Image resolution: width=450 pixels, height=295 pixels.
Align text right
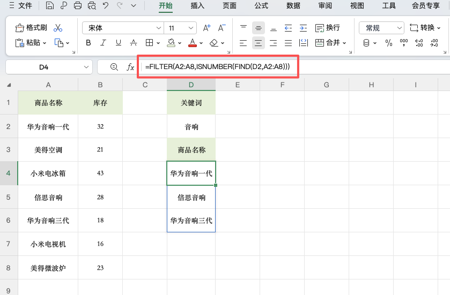pos(273,43)
